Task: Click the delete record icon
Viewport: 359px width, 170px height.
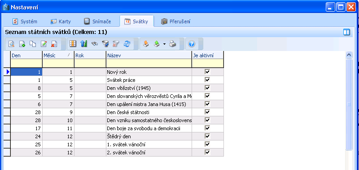Action: (x=54, y=44)
